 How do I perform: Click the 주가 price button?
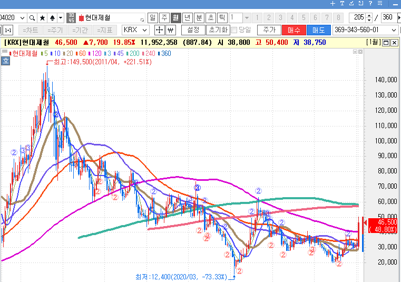coord(269,30)
